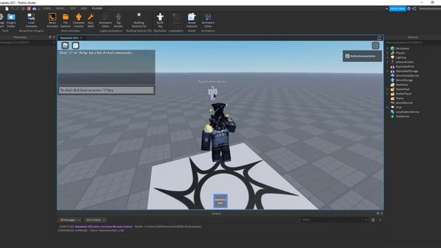This screenshot has height=248, width=441.
Task: Toggle the in-game chat window button
Action: (75, 45)
